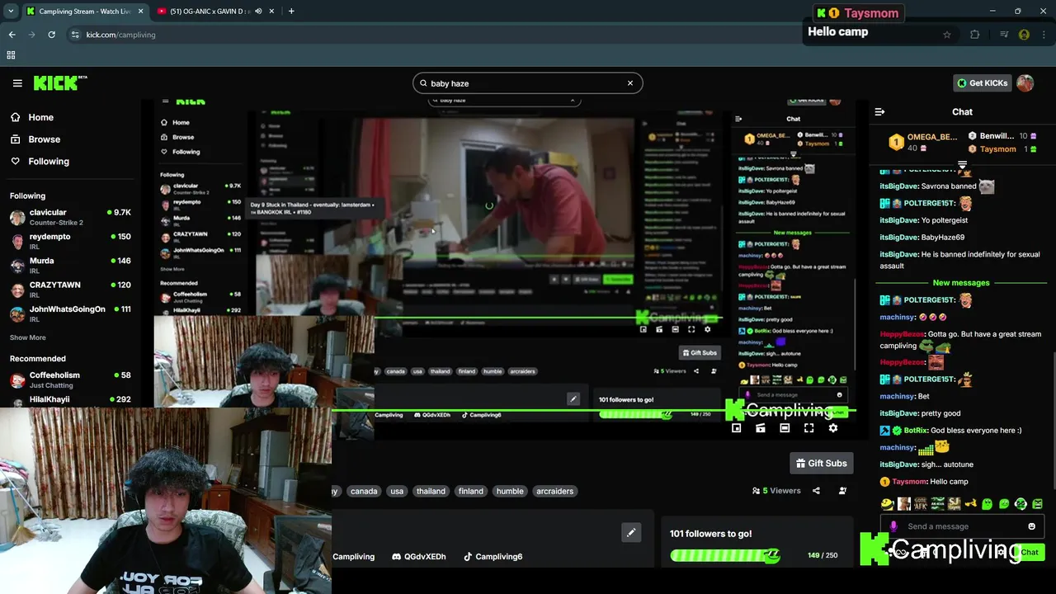Viewport: 1056px width, 594px height.
Task: Open the browser extensions puzzle icon
Action: point(975,35)
